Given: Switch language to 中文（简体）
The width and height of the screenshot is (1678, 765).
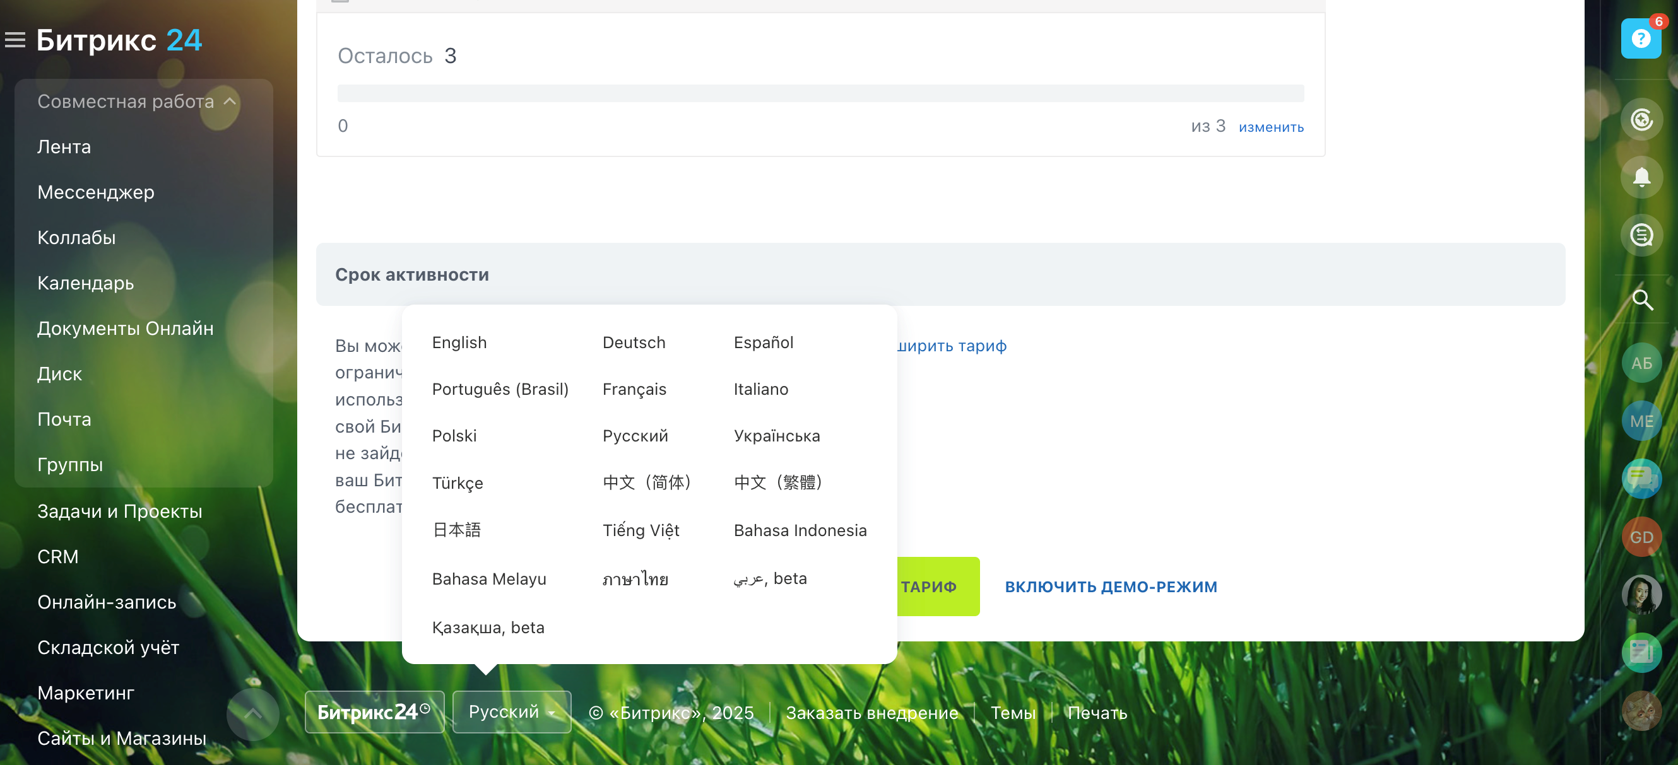Looking at the screenshot, I should [x=647, y=482].
